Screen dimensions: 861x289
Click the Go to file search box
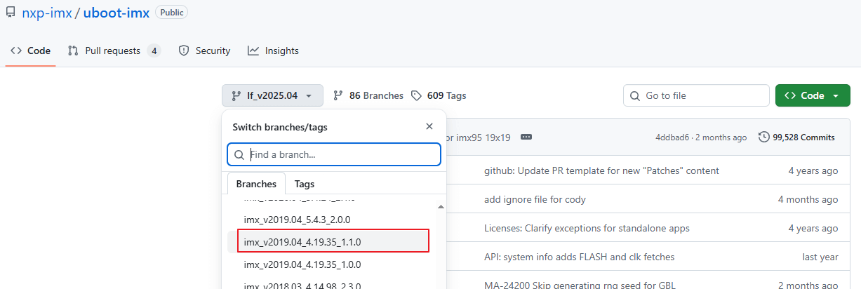[x=696, y=95]
